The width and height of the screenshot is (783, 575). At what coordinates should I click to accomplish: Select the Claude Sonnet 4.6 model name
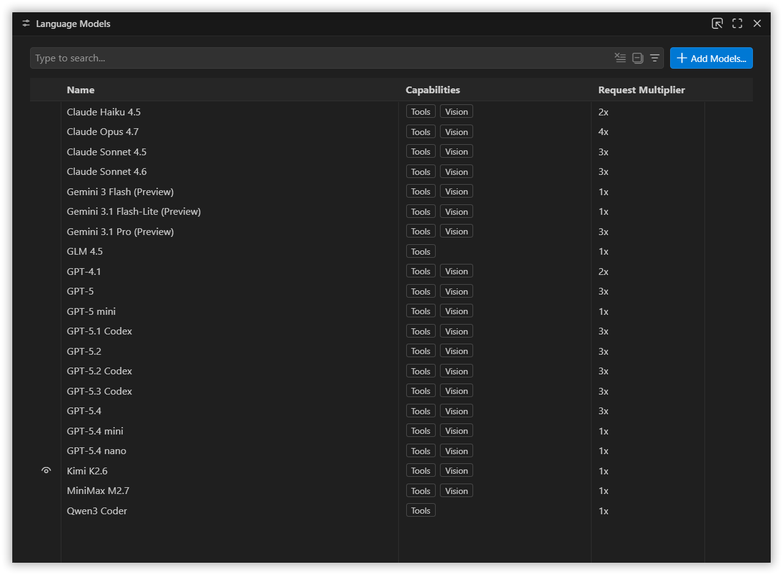(x=107, y=172)
